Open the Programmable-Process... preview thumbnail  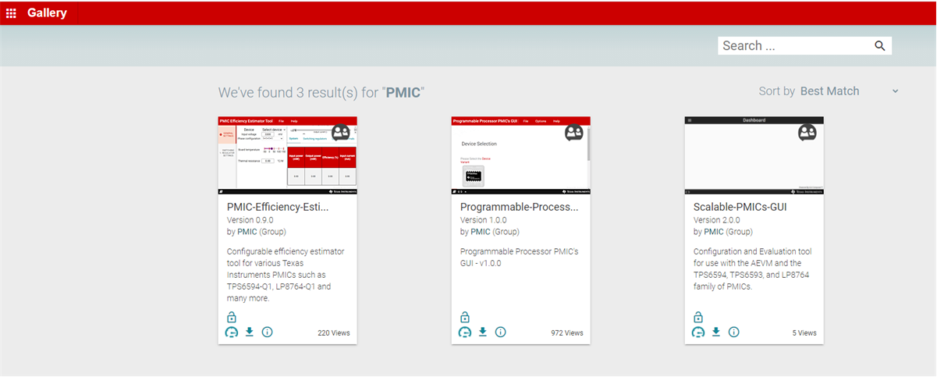pos(520,155)
